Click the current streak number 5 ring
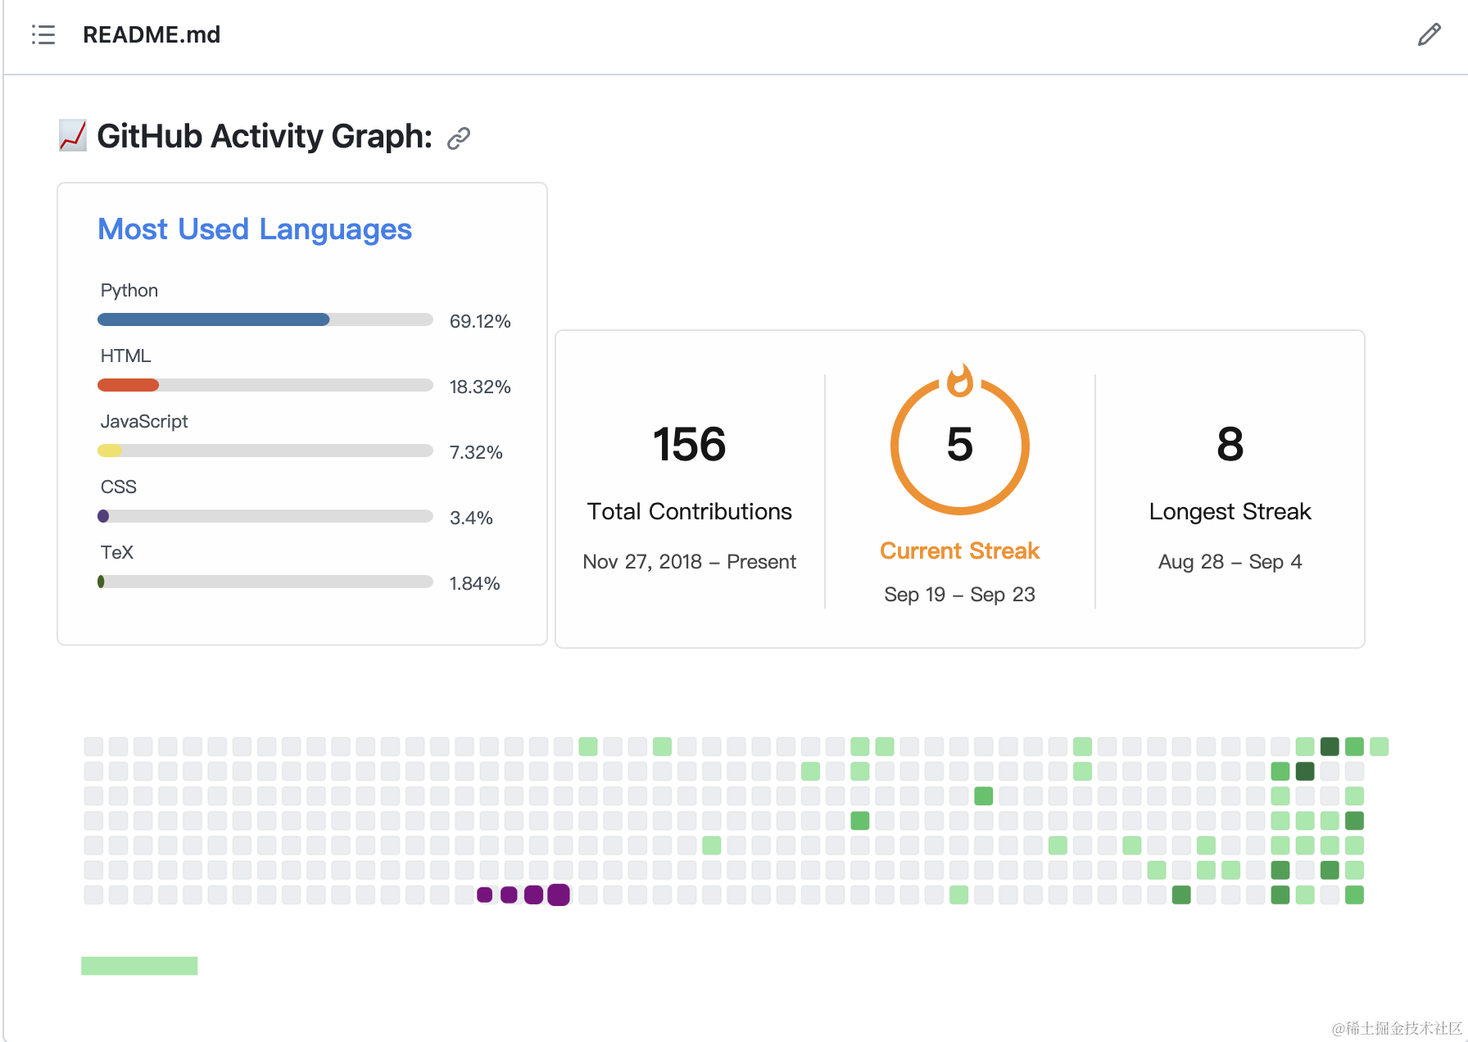The image size is (1468, 1042). tap(960, 445)
